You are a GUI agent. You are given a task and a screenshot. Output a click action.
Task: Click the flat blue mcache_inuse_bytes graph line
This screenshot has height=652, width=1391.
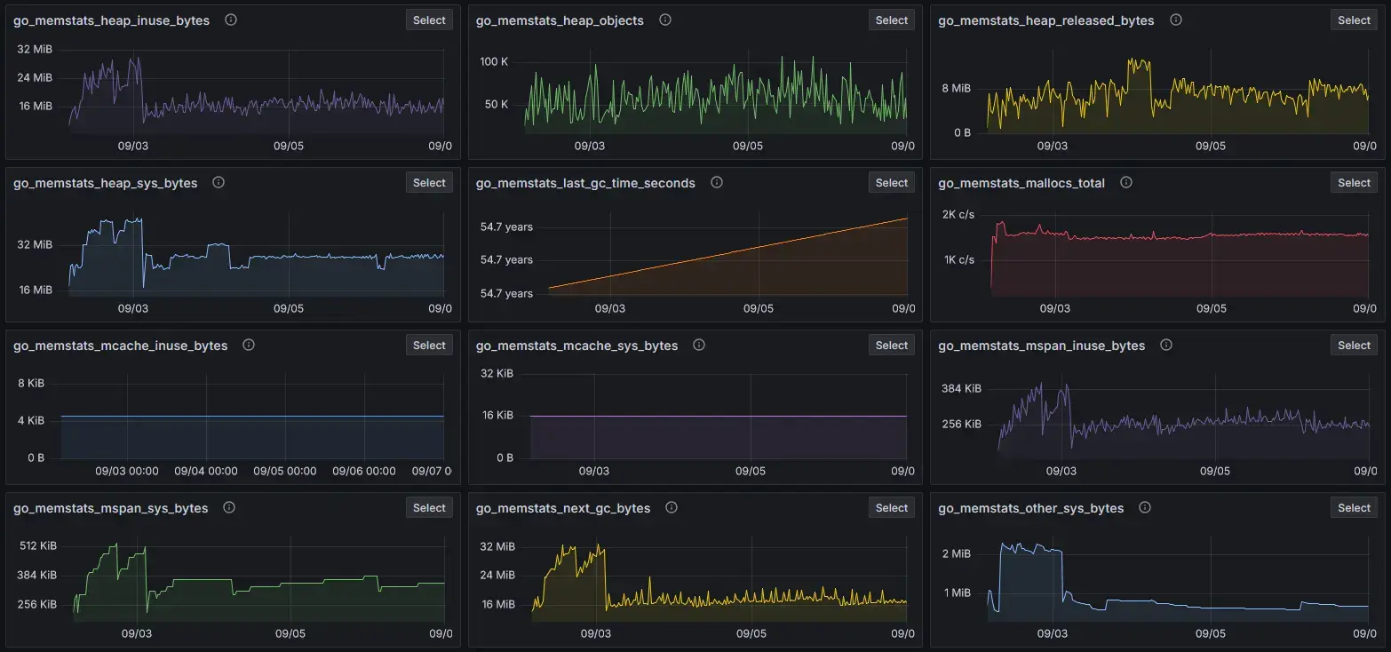pos(252,416)
